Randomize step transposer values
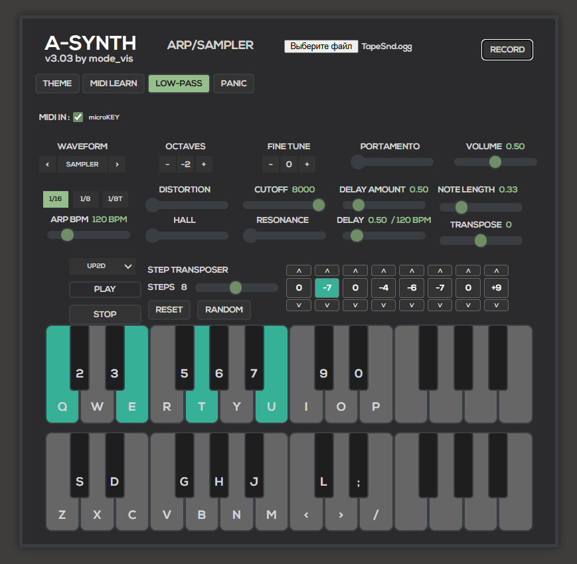Viewport: 577px width, 564px height. [x=224, y=310]
